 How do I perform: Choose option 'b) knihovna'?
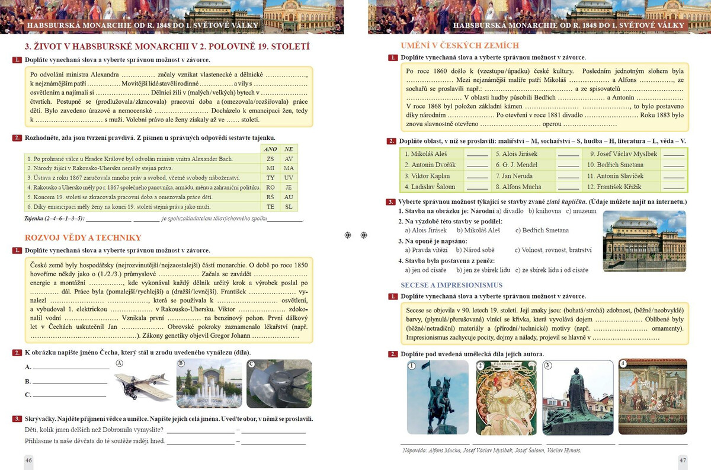544,211
